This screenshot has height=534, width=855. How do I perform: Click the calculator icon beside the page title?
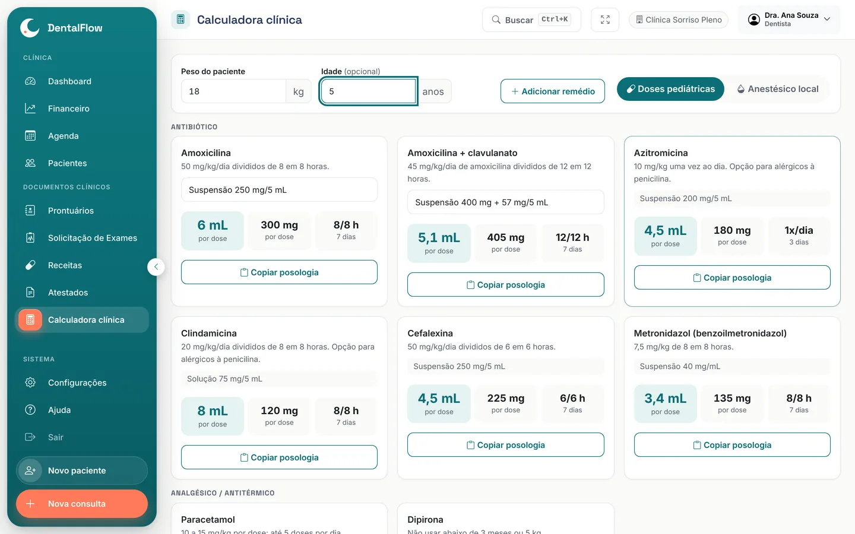(x=180, y=20)
